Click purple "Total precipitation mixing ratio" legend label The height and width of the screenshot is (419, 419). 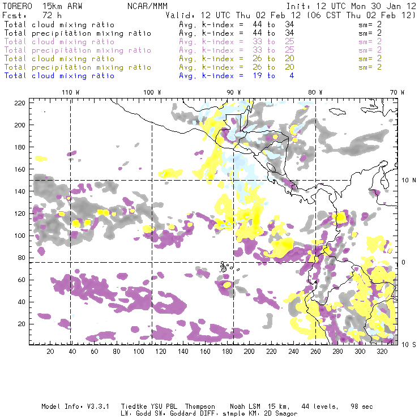pos(78,50)
